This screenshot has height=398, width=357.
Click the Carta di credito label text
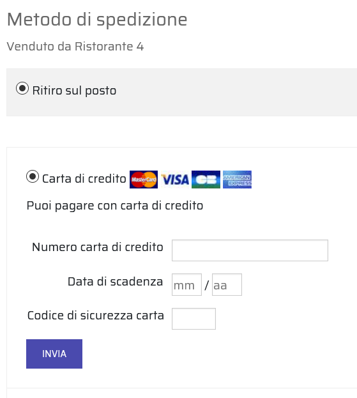tap(84, 179)
